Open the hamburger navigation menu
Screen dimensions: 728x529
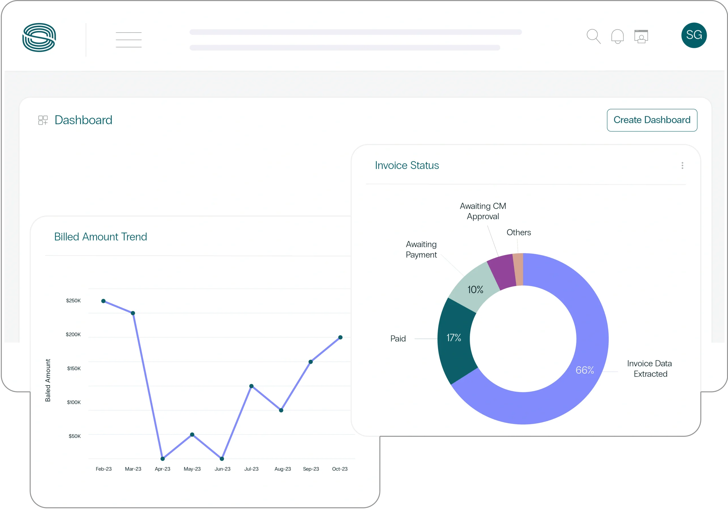128,40
